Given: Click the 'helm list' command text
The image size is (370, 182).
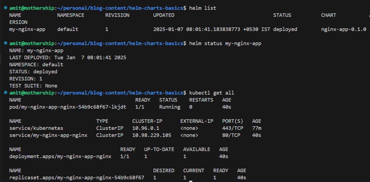Looking at the screenshot, I should click(203, 8).
